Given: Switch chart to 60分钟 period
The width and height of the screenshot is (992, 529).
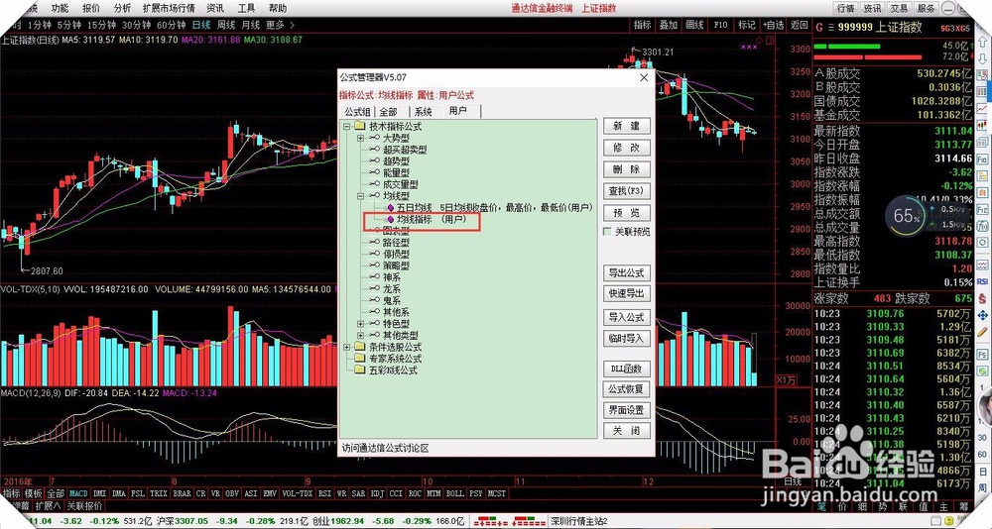Looking at the screenshot, I should (171, 26).
